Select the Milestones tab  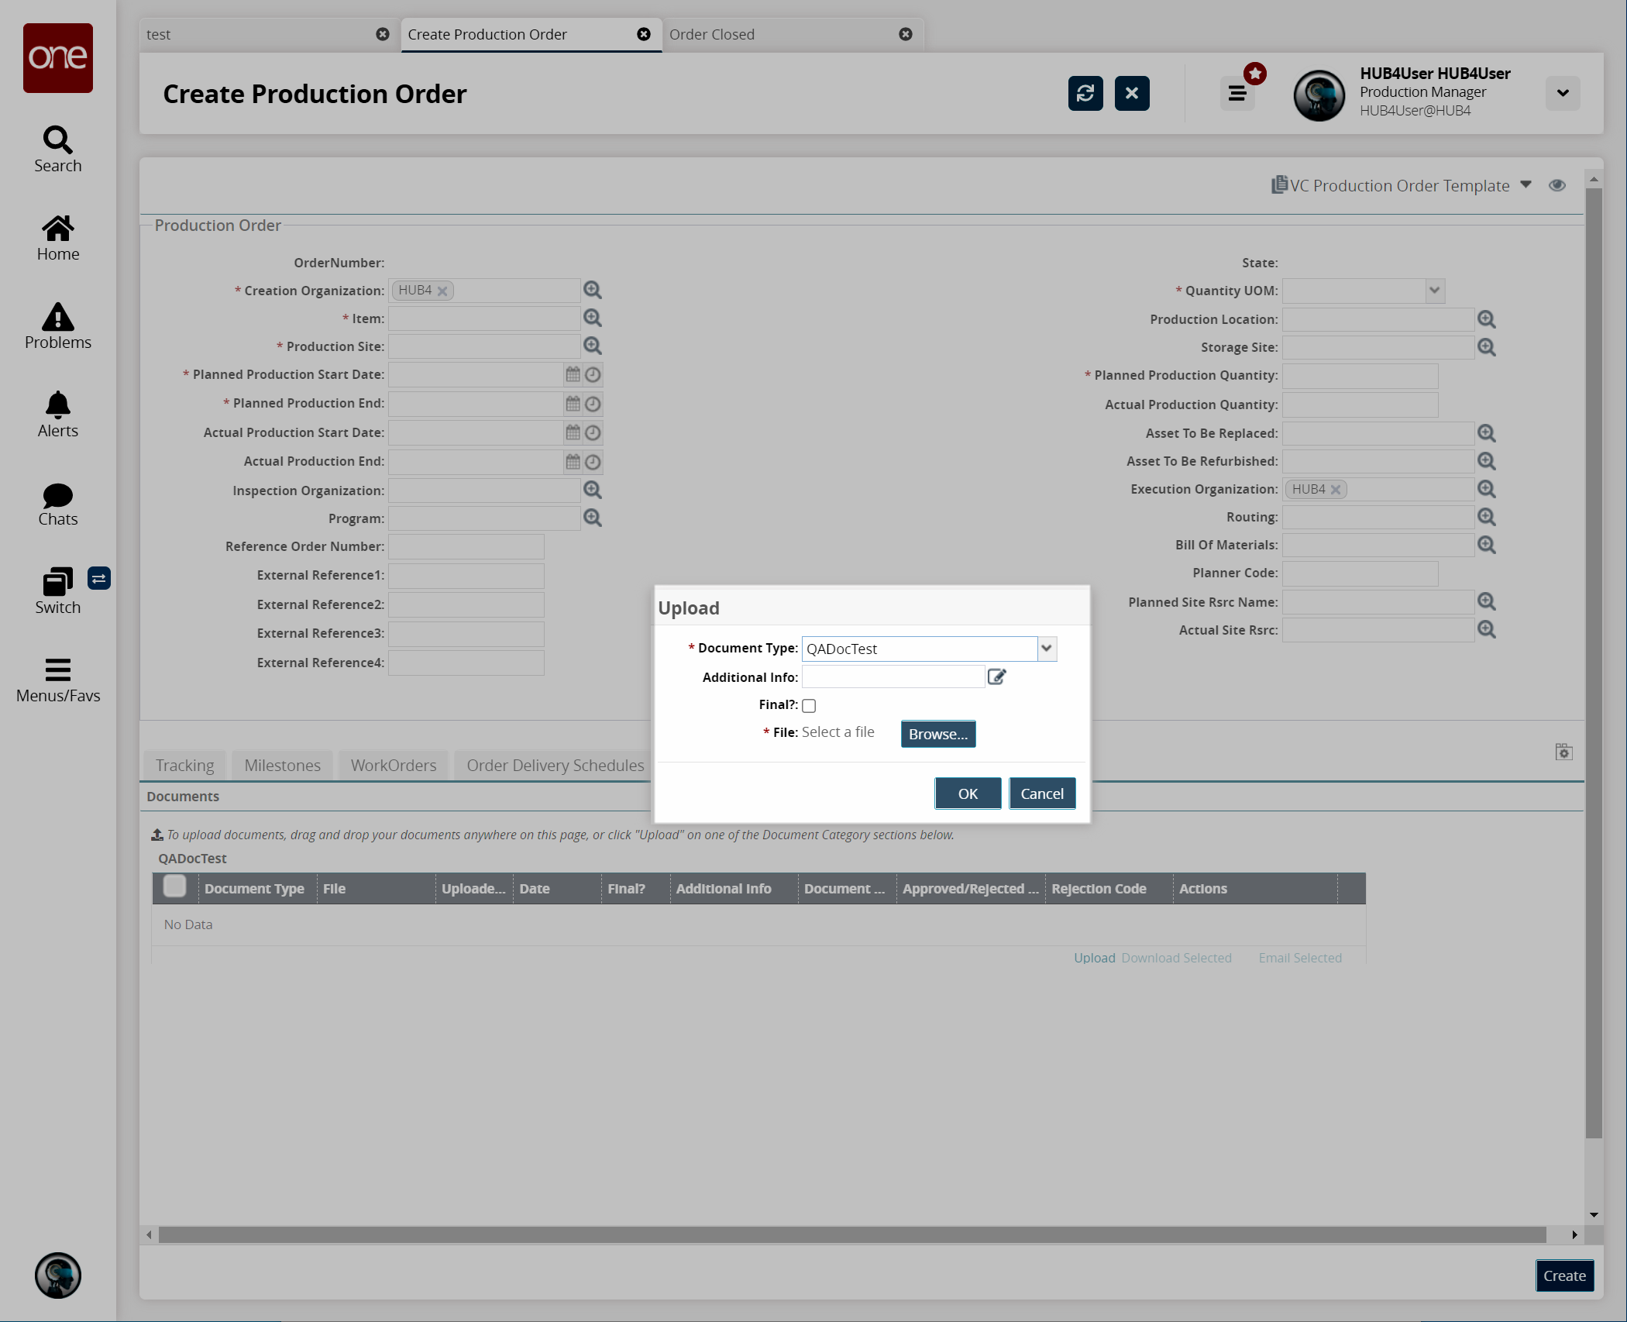282,766
